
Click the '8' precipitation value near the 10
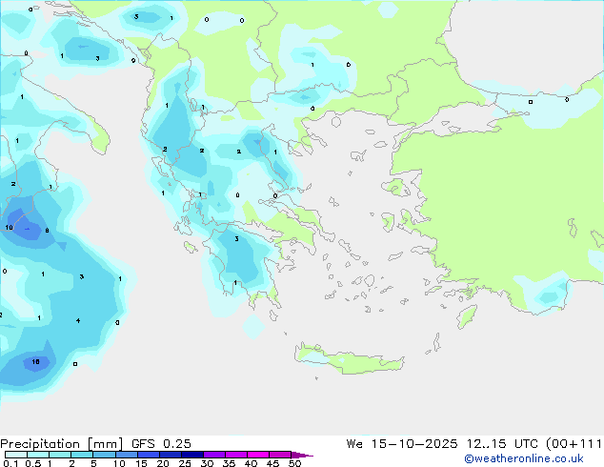coord(47,231)
